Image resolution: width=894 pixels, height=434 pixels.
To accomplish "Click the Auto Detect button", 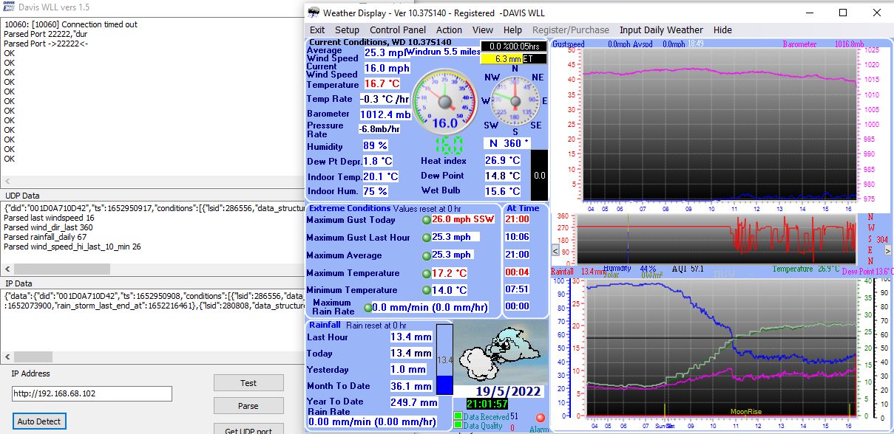I will [39, 421].
